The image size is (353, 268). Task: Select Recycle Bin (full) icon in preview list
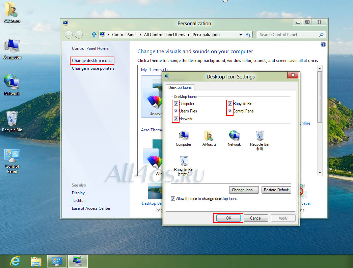click(x=259, y=141)
